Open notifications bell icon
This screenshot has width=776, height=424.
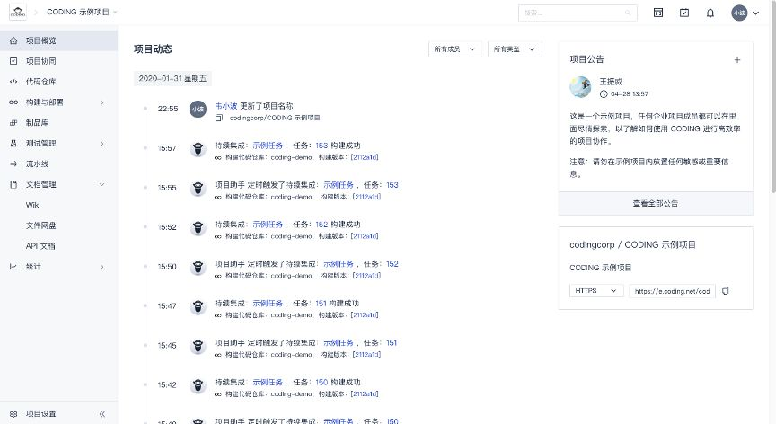coord(710,13)
